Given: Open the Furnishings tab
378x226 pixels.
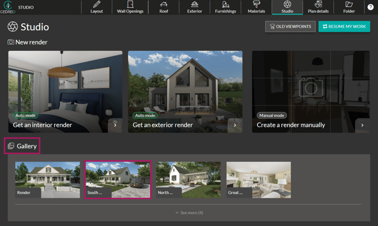Looking at the screenshot, I should [x=226, y=7].
